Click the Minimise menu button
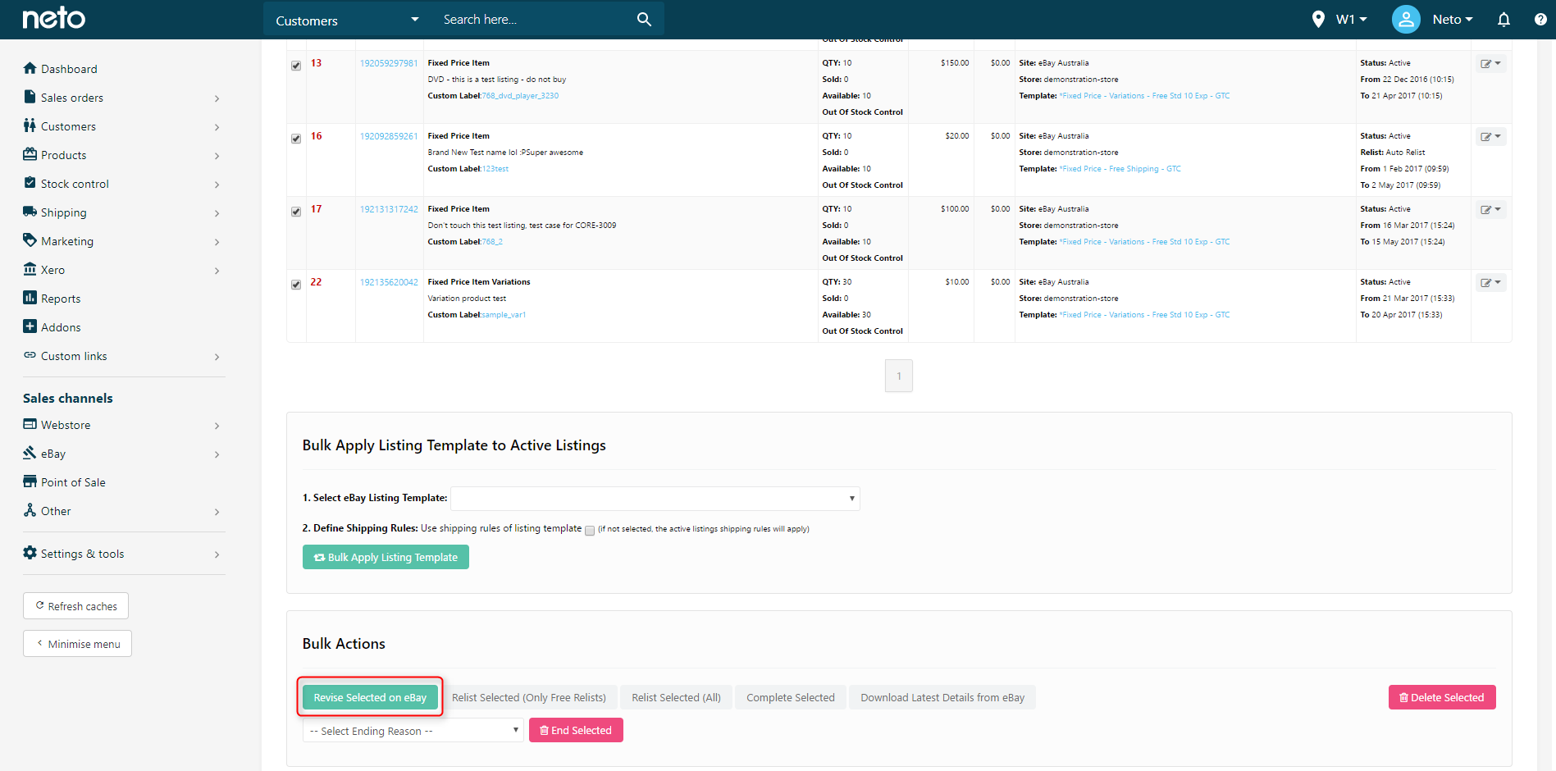Screen dimensions: 1556x771 (77, 644)
